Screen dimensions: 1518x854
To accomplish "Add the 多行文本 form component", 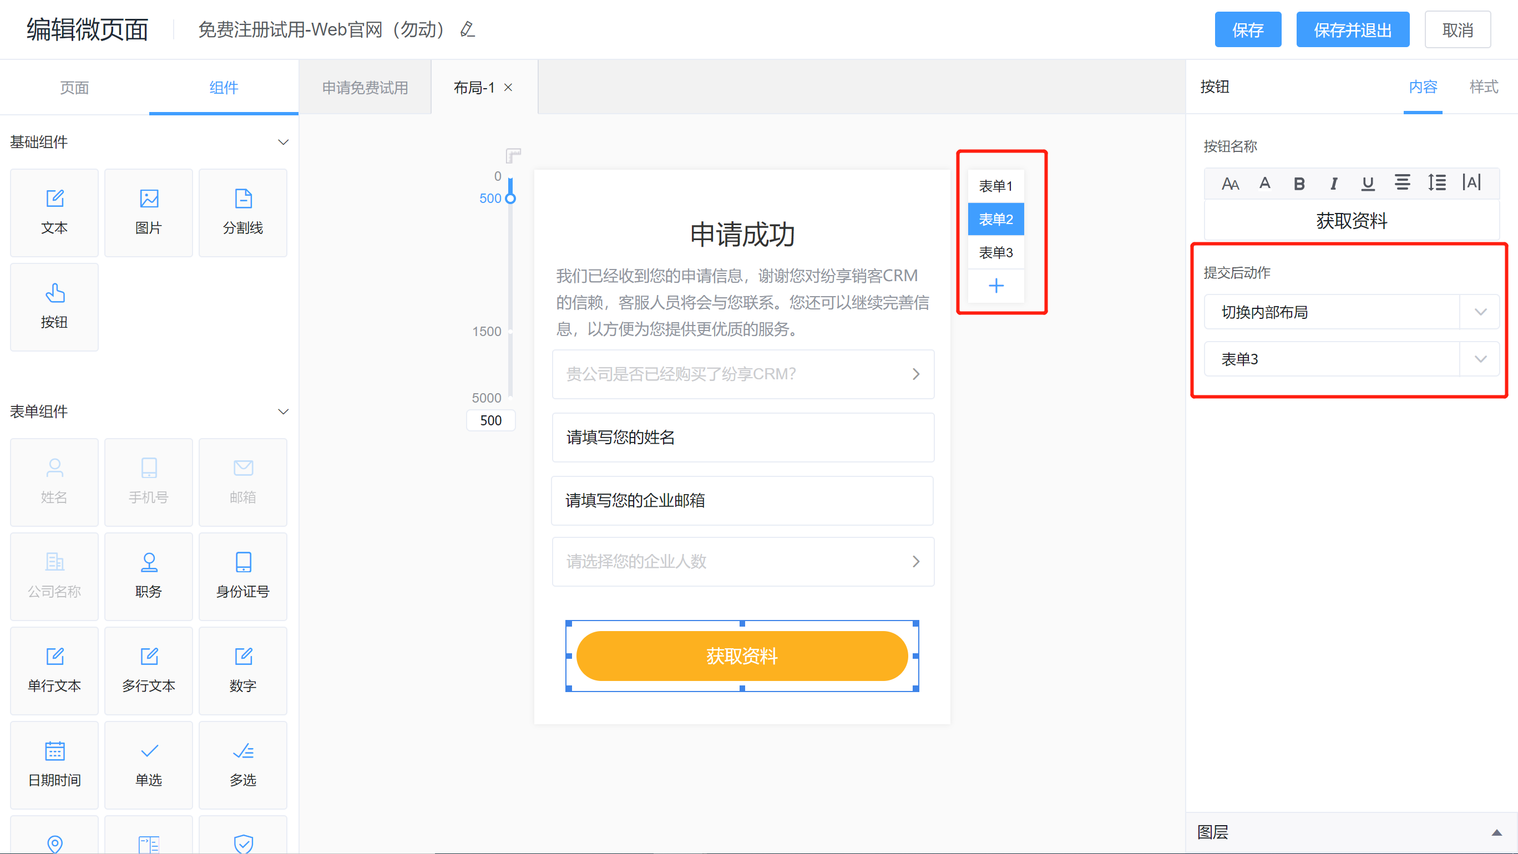I will [149, 670].
